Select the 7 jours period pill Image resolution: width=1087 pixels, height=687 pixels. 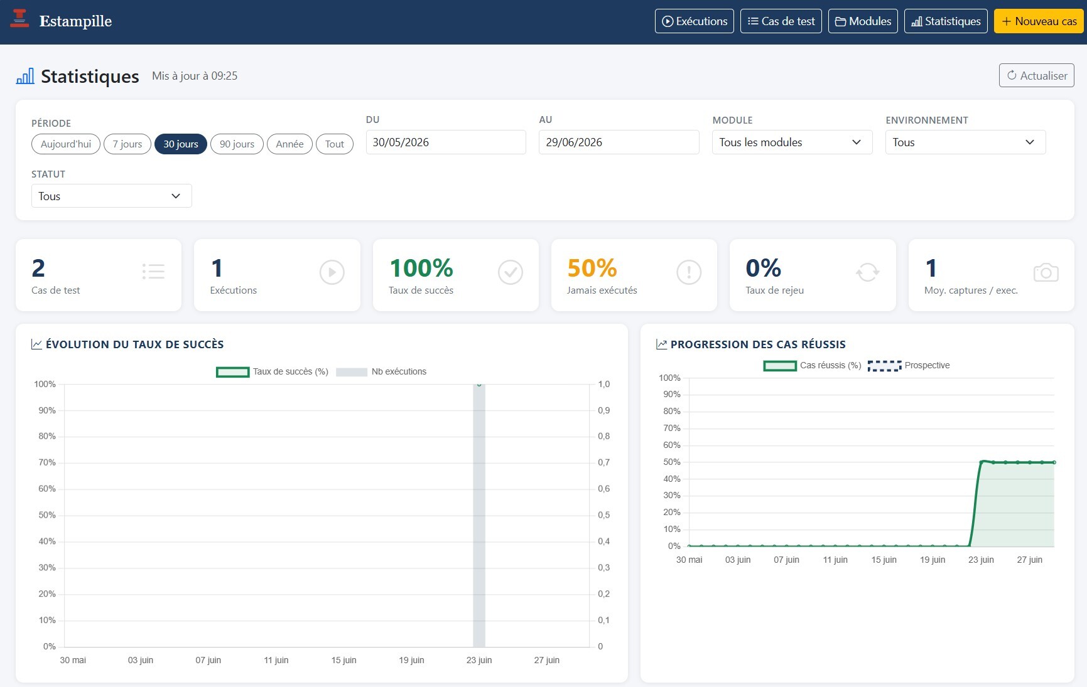pyautogui.click(x=127, y=144)
